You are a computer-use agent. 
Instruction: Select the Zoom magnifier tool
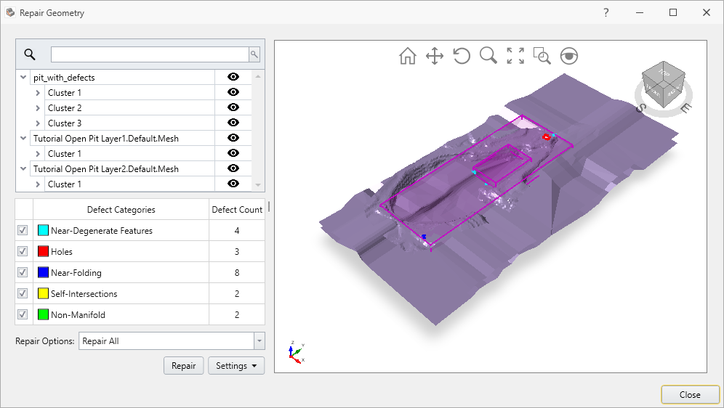[x=488, y=56]
